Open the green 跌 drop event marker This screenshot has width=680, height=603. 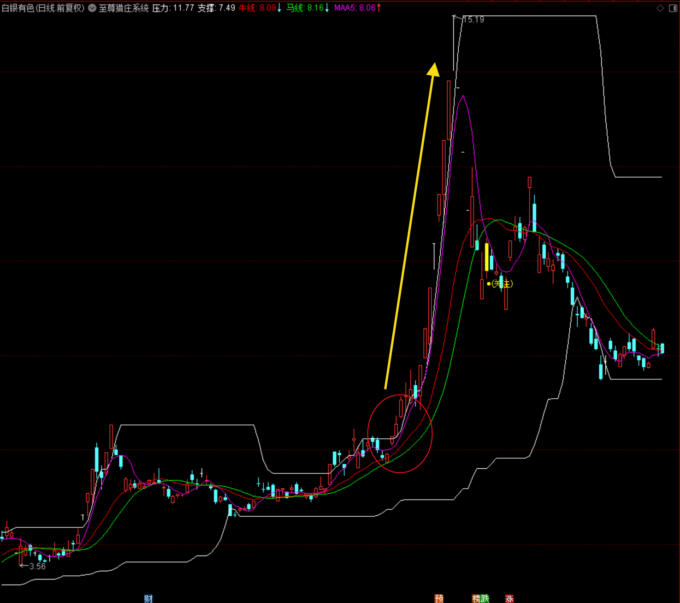485,598
